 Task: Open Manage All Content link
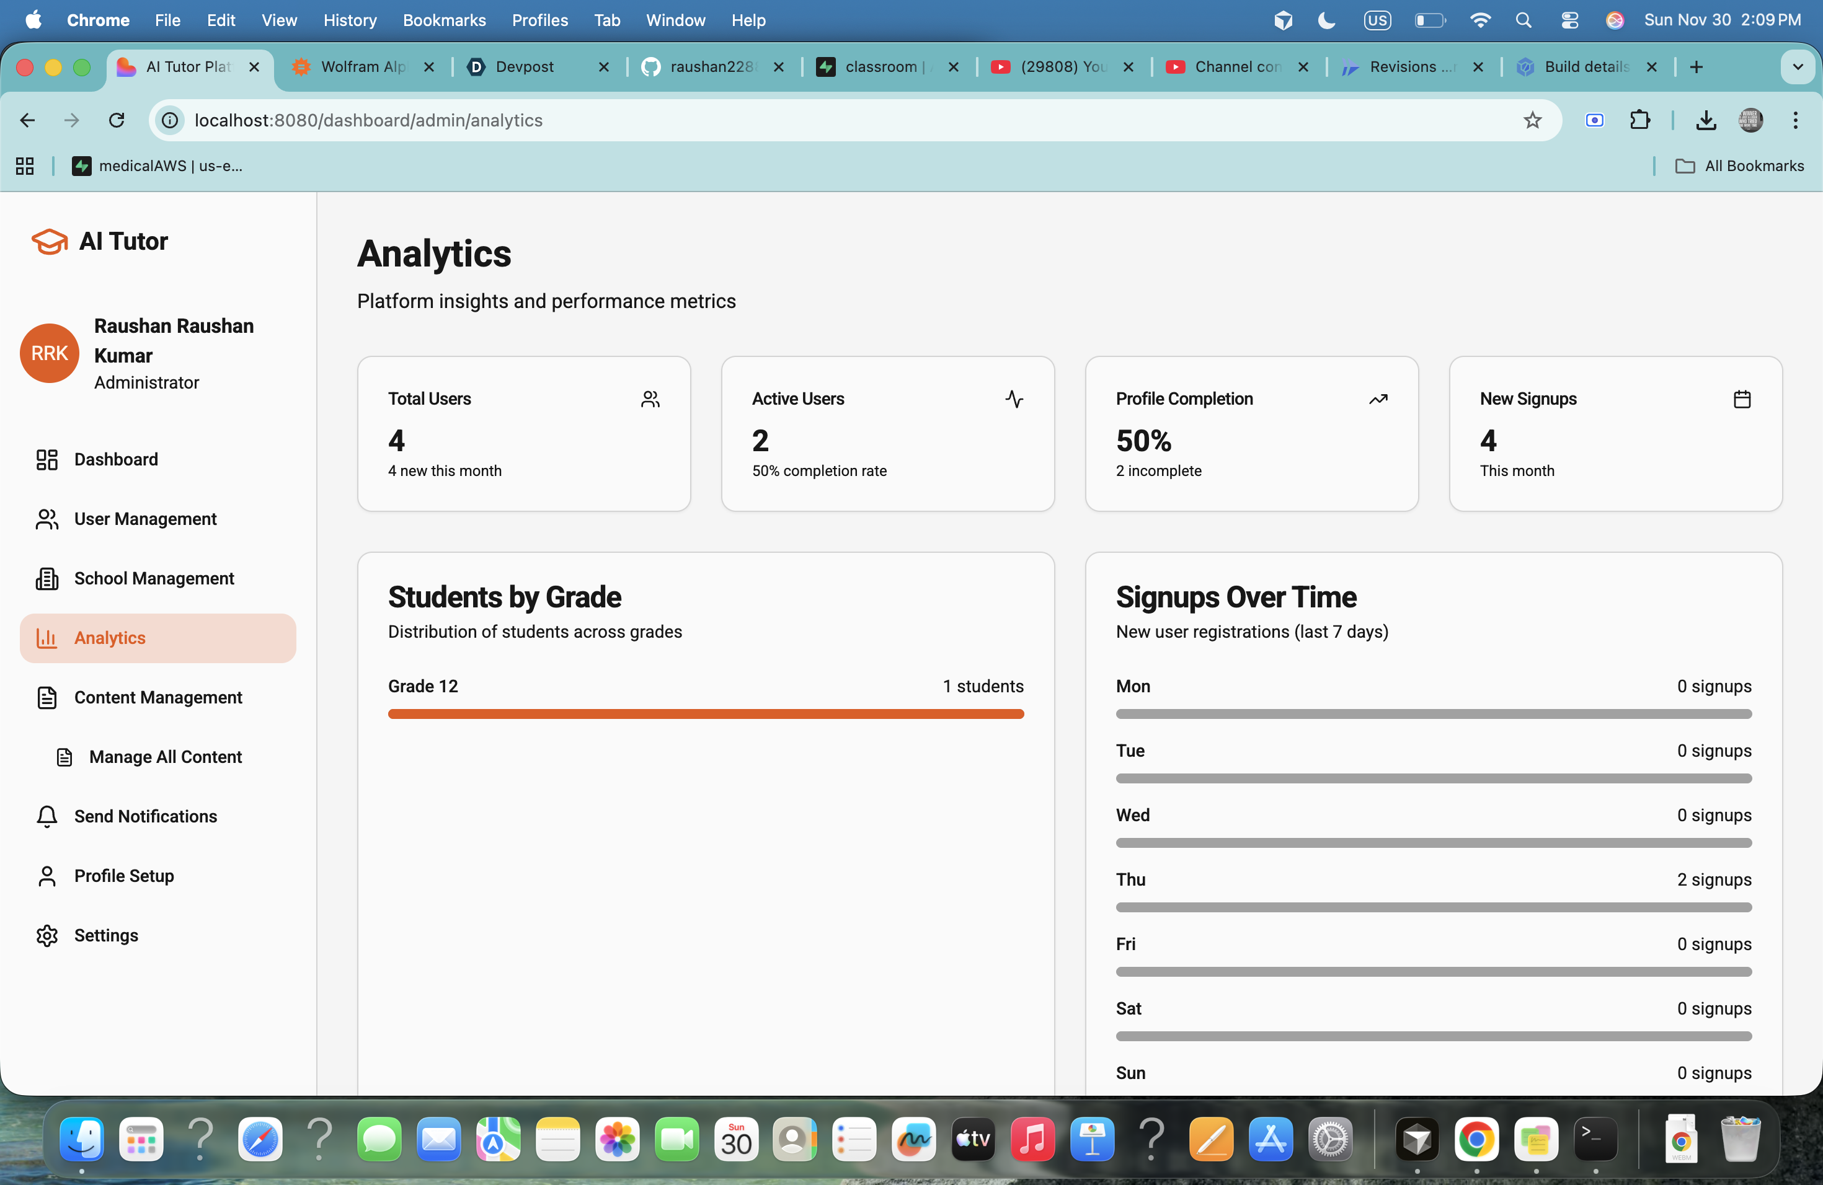coord(165,757)
